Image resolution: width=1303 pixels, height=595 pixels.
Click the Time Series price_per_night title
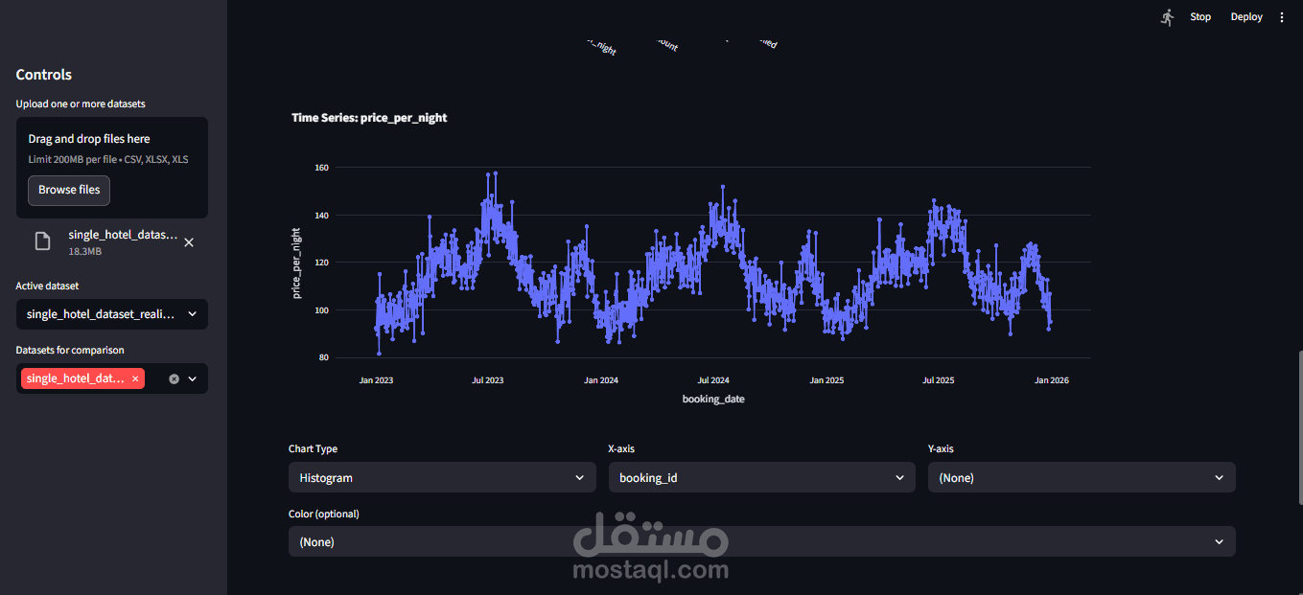(369, 118)
